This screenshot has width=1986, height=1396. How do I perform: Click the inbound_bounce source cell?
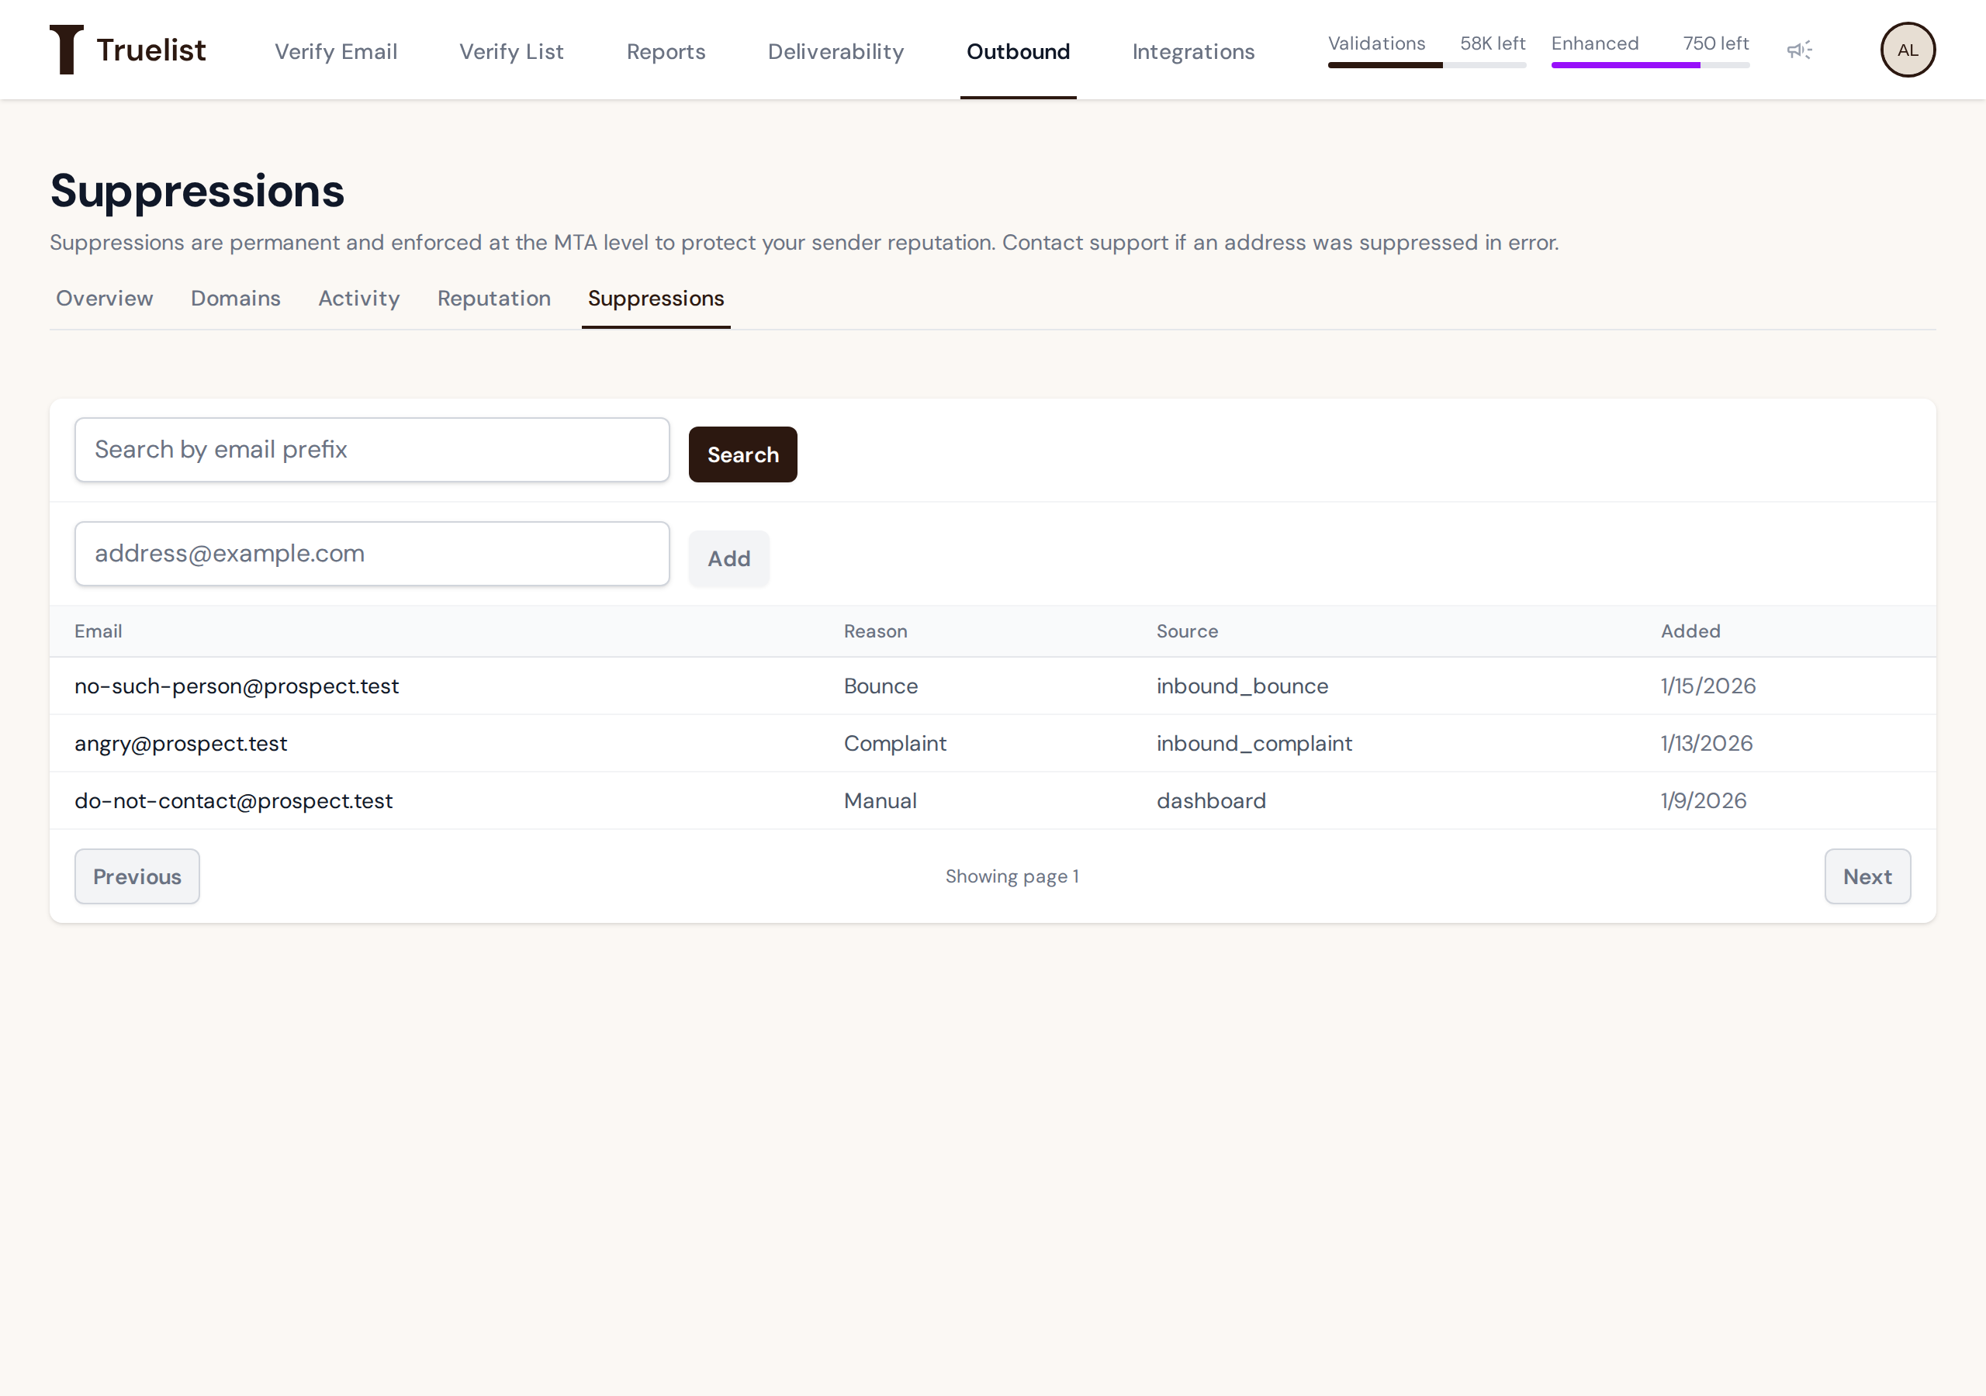pos(1242,686)
